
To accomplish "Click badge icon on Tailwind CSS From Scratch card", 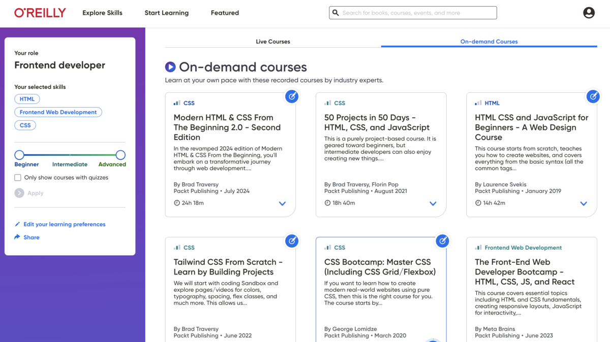I will pyautogui.click(x=292, y=241).
